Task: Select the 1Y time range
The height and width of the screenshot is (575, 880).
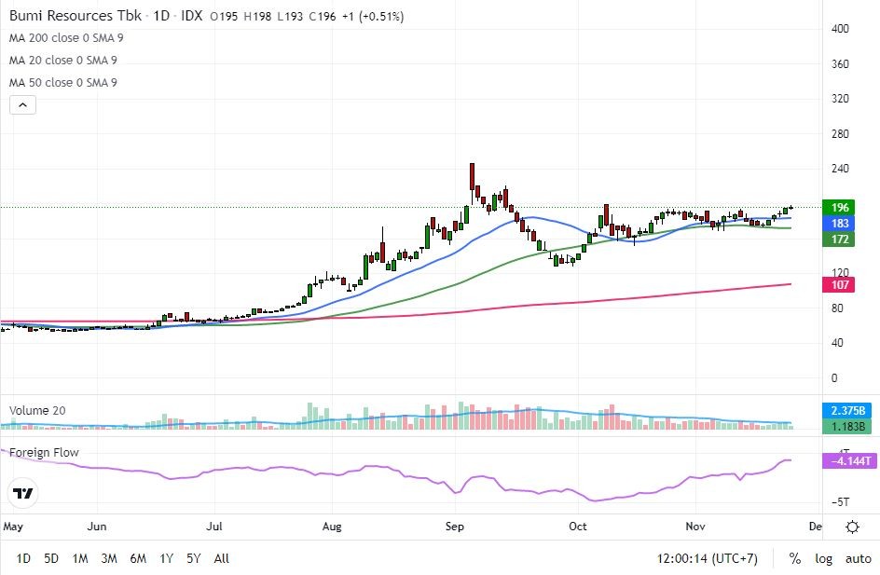Action: point(166,558)
